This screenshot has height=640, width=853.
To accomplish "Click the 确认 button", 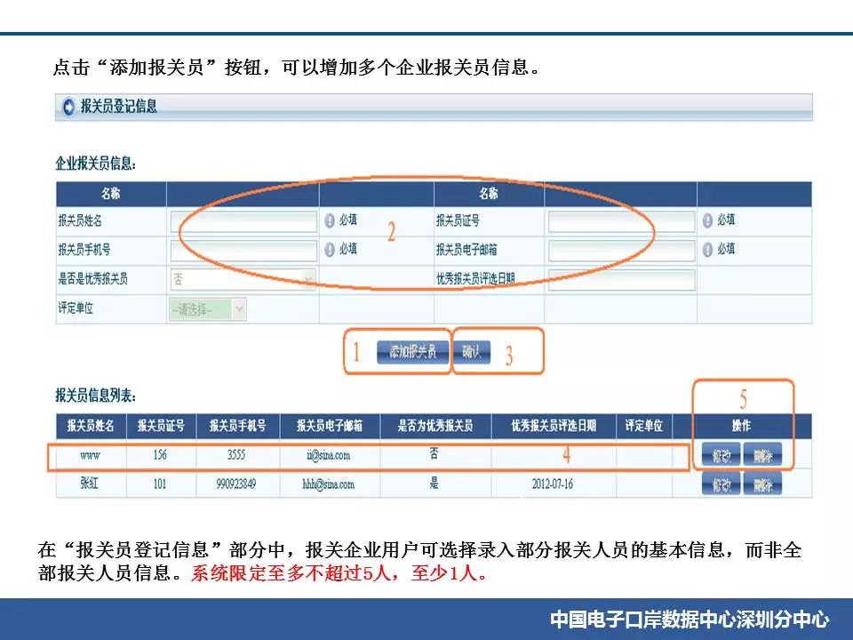I will [x=472, y=352].
